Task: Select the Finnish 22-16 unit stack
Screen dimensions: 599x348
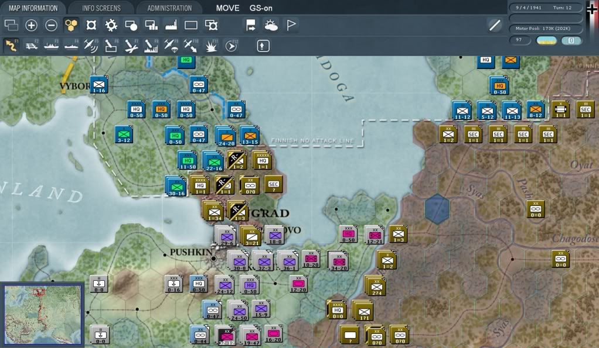Action: (213, 161)
